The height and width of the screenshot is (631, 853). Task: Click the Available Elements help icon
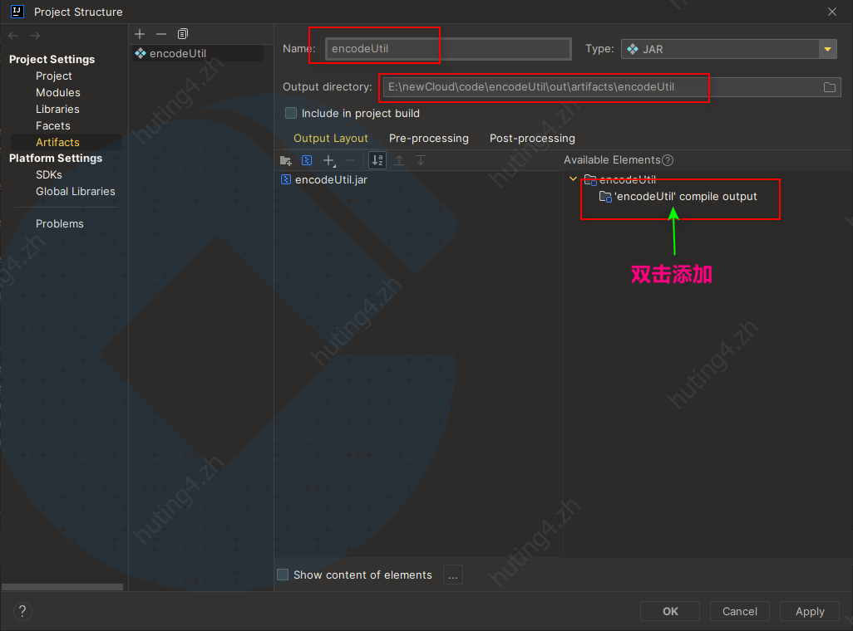[668, 160]
